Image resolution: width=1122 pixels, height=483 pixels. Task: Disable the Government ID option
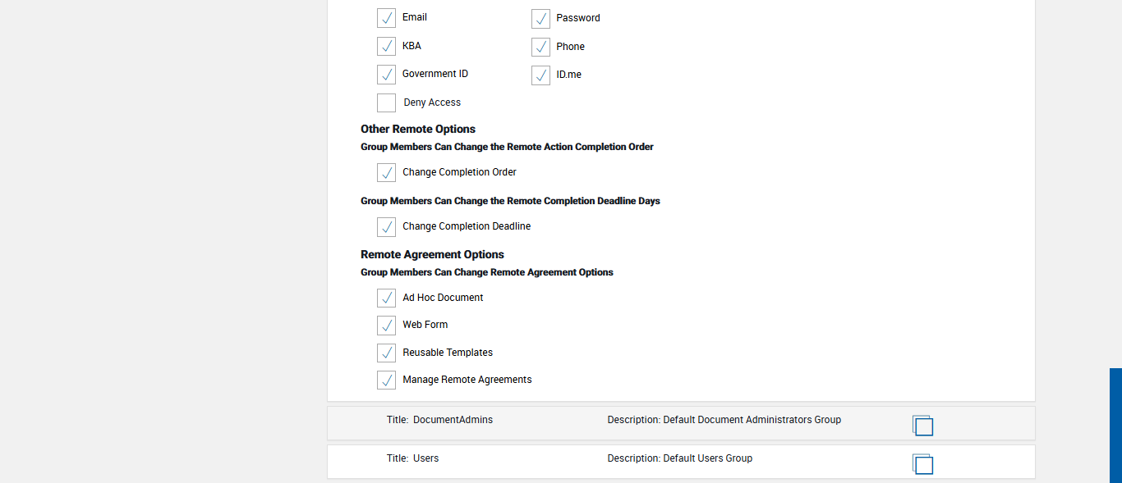click(386, 75)
